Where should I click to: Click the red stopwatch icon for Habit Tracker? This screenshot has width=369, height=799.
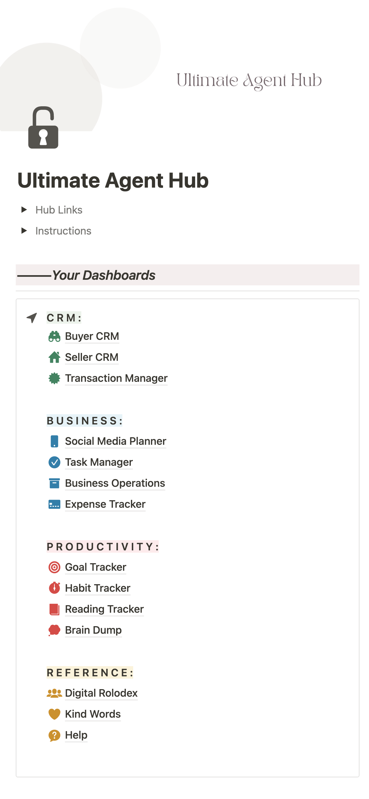(x=54, y=588)
